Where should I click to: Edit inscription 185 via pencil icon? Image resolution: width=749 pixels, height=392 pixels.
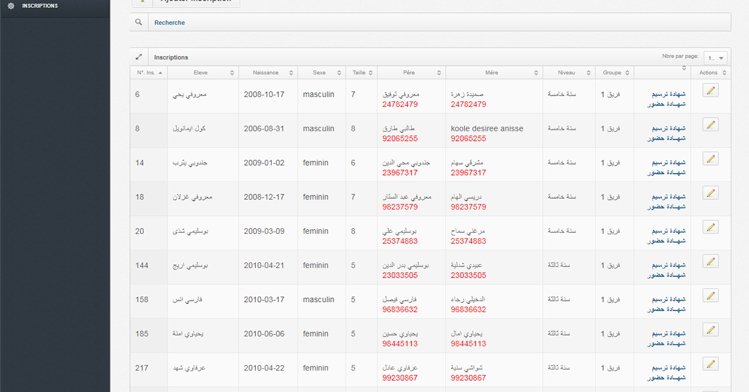(711, 329)
